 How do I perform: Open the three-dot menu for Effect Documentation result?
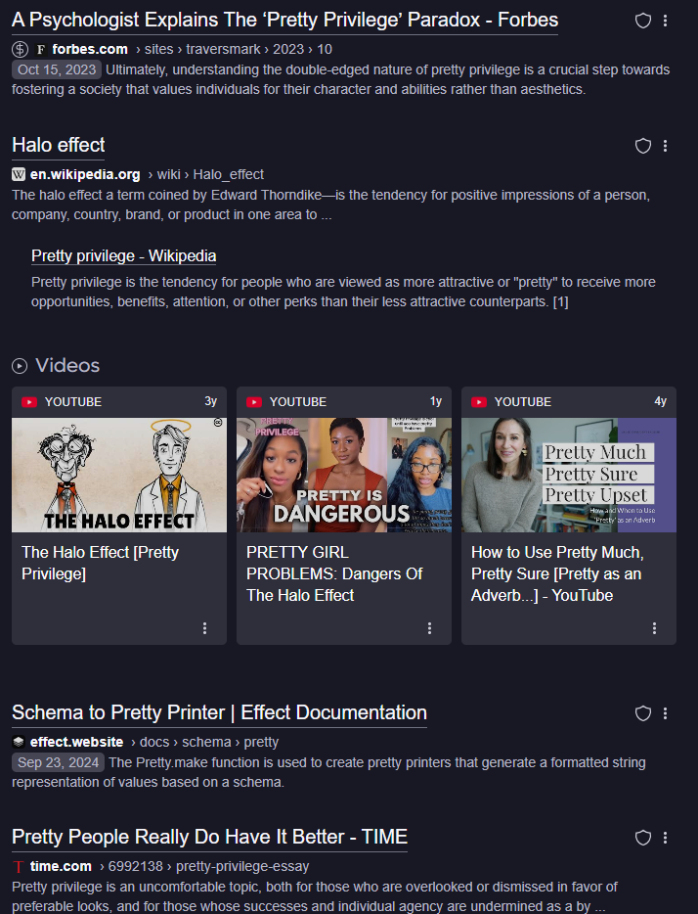coord(666,713)
